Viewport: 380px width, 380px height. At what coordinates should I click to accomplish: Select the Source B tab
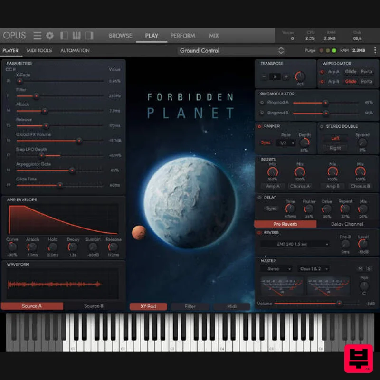94,306
